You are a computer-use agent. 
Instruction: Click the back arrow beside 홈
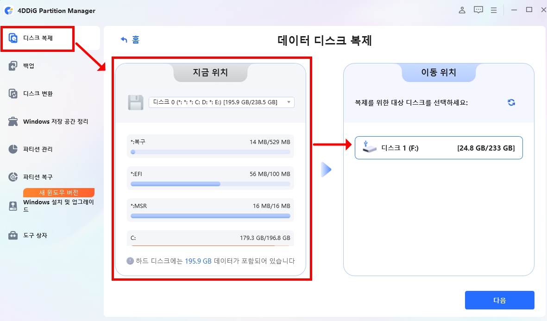tap(124, 40)
